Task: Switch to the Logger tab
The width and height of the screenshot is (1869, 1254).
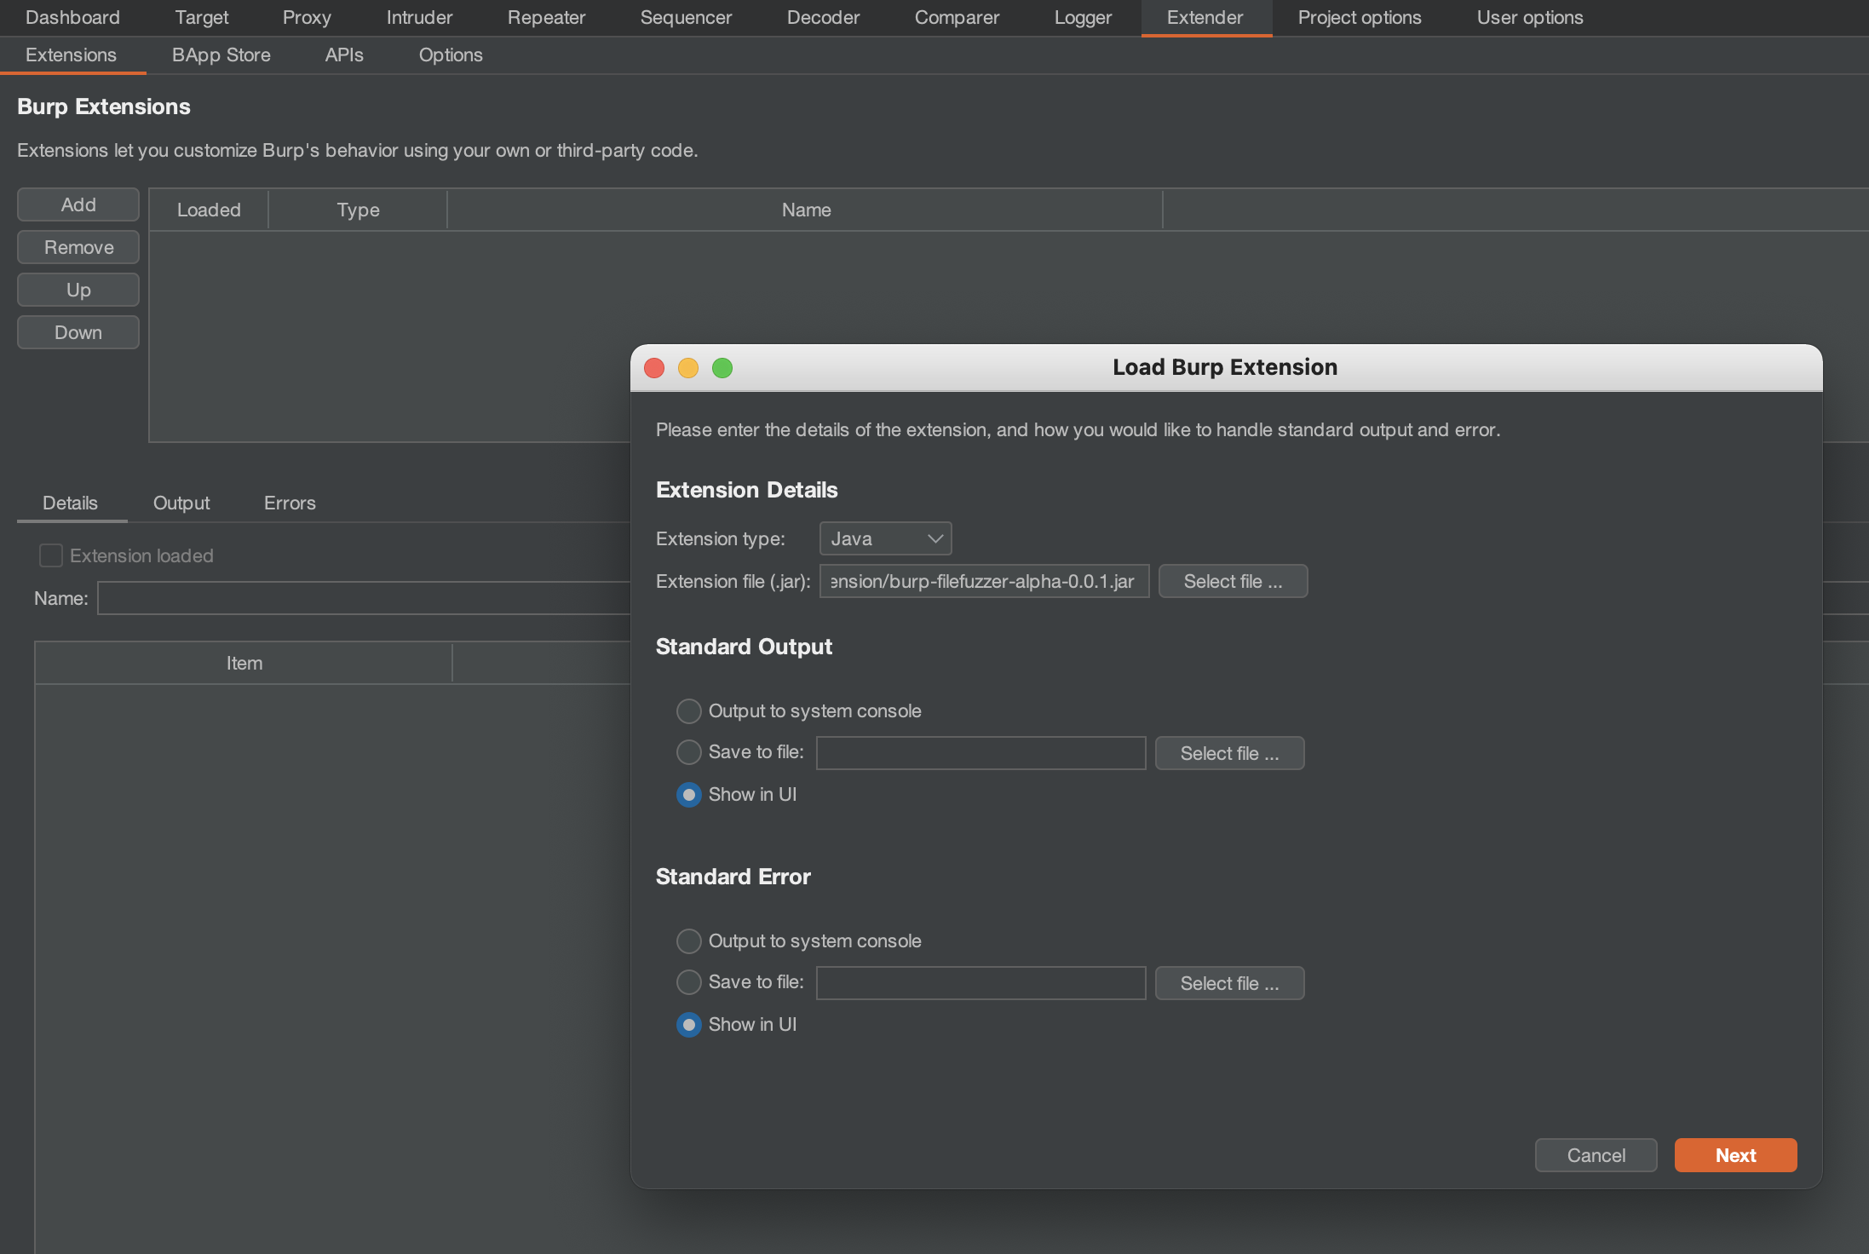Action: pyautogui.click(x=1083, y=17)
